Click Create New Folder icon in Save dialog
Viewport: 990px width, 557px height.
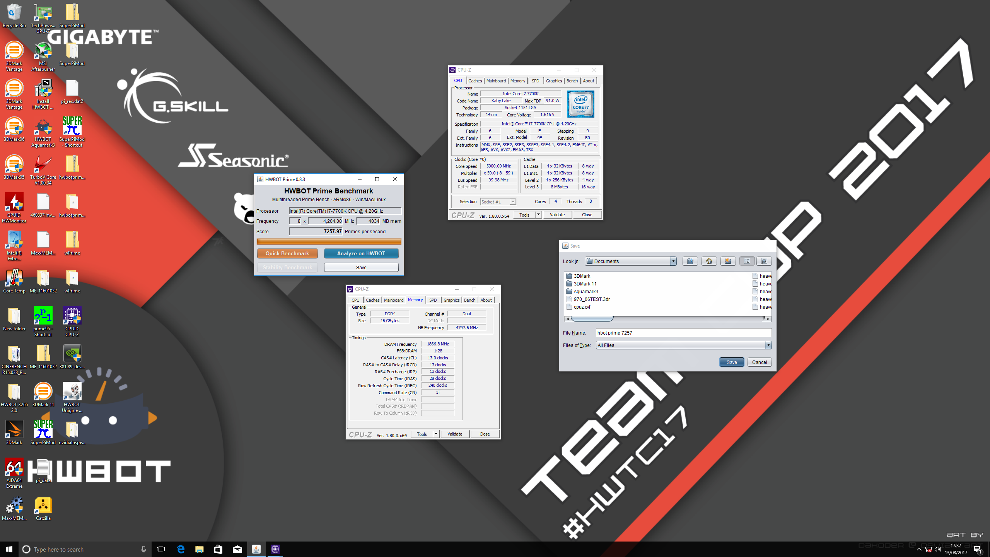click(728, 261)
